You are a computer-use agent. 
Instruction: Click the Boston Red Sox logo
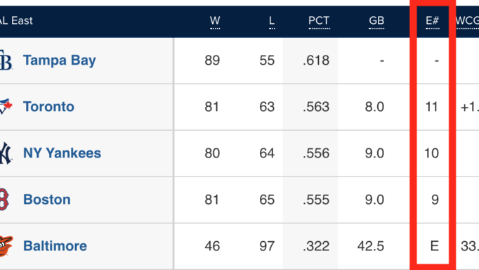point(4,200)
